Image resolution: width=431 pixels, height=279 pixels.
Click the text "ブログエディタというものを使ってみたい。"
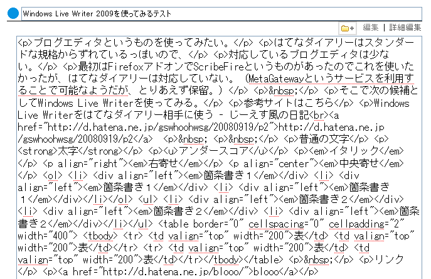(133, 43)
